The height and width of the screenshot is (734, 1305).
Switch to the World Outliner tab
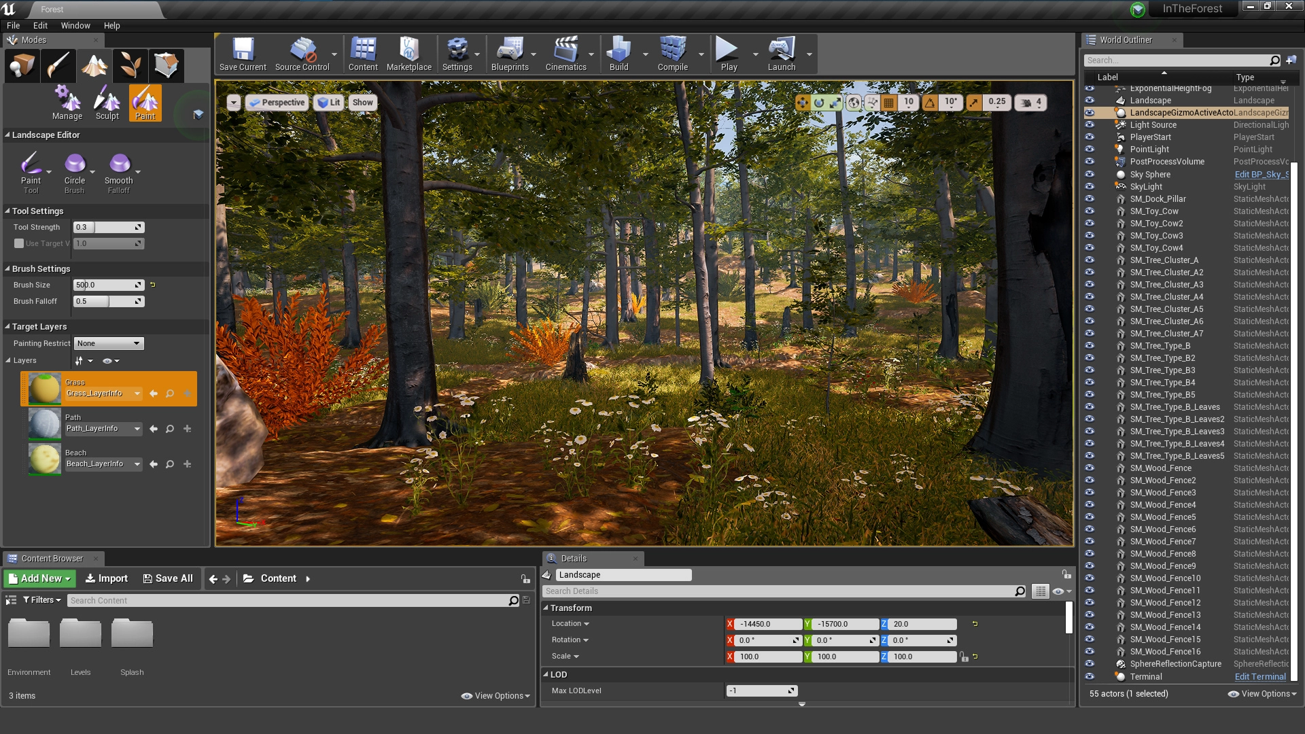1126,40
